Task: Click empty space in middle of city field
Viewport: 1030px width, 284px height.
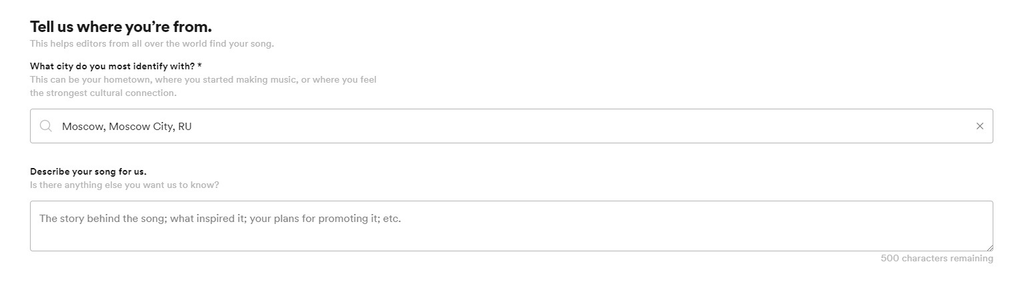Action: click(x=533, y=126)
